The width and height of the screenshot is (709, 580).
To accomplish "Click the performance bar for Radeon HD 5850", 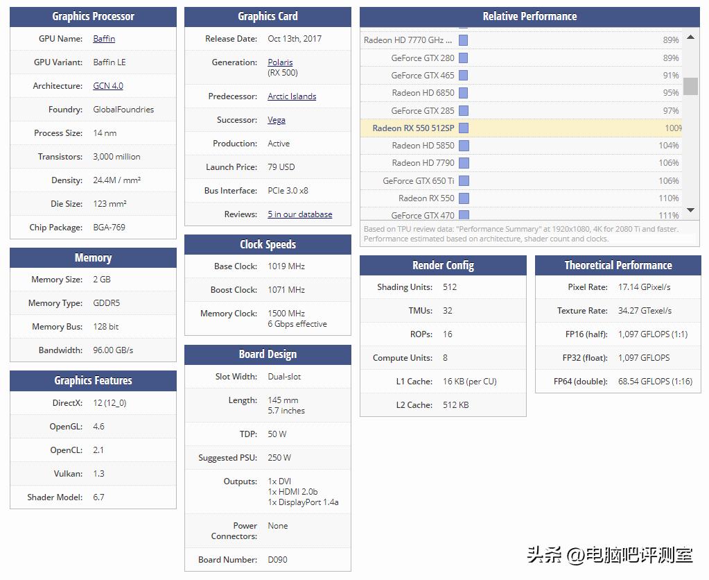I will [464, 146].
